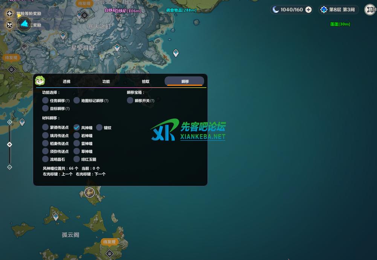
Task: Open the 拾取 tab
Action: pos(145,81)
